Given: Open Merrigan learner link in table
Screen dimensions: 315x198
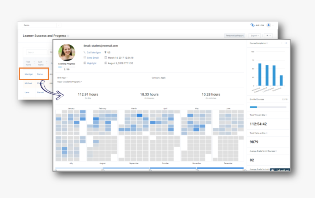Looking at the screenshot, I should [29, 74].
